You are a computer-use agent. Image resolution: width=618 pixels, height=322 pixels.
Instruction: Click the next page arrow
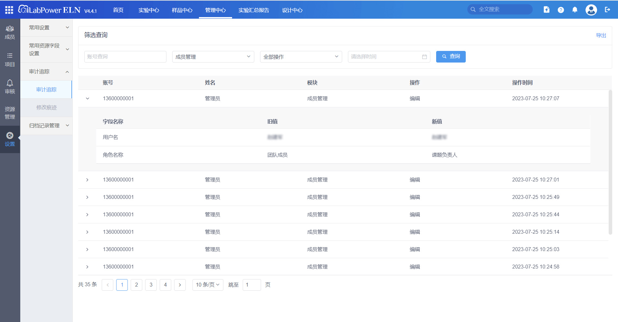coord(180,285)
